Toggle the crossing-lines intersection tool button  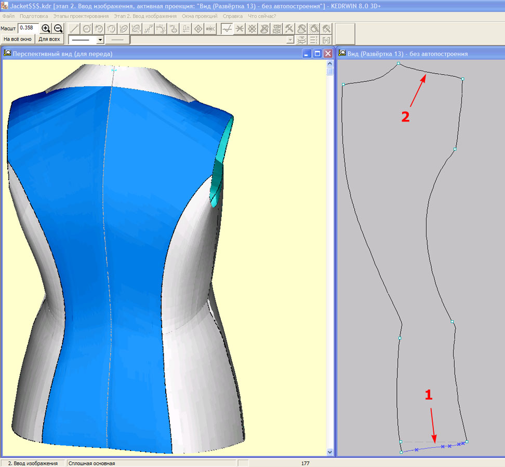239,29
